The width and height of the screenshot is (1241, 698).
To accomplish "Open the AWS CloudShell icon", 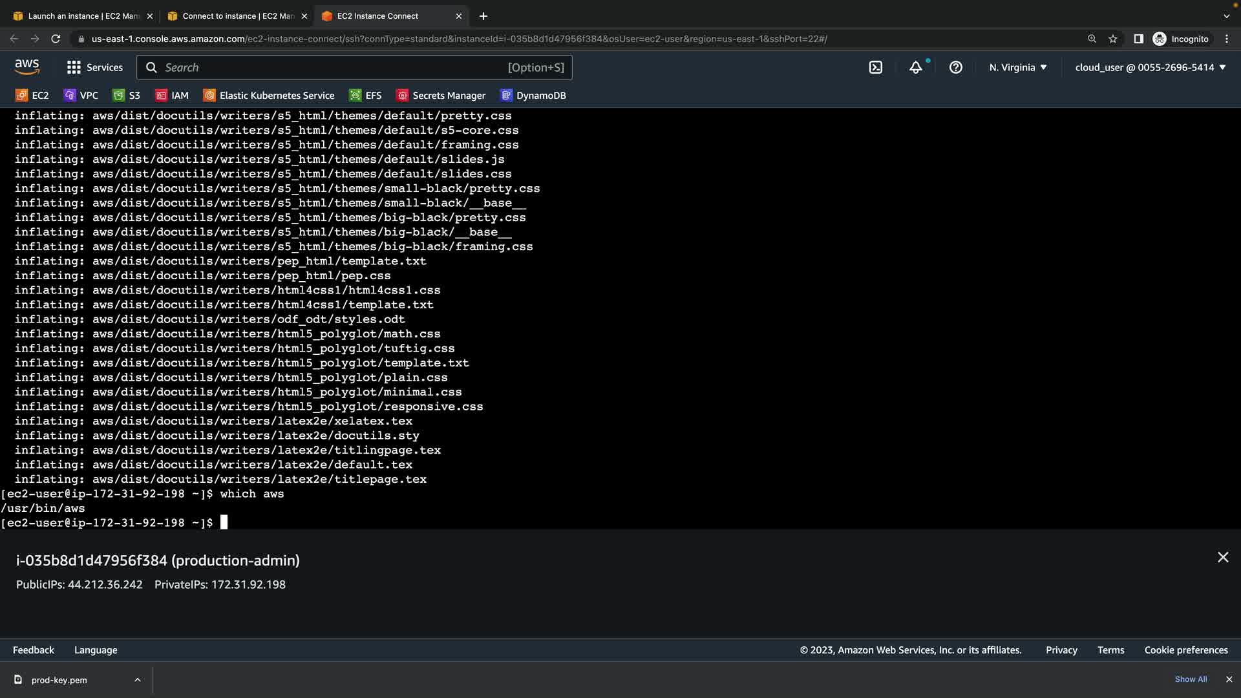I will pos(875,67).
